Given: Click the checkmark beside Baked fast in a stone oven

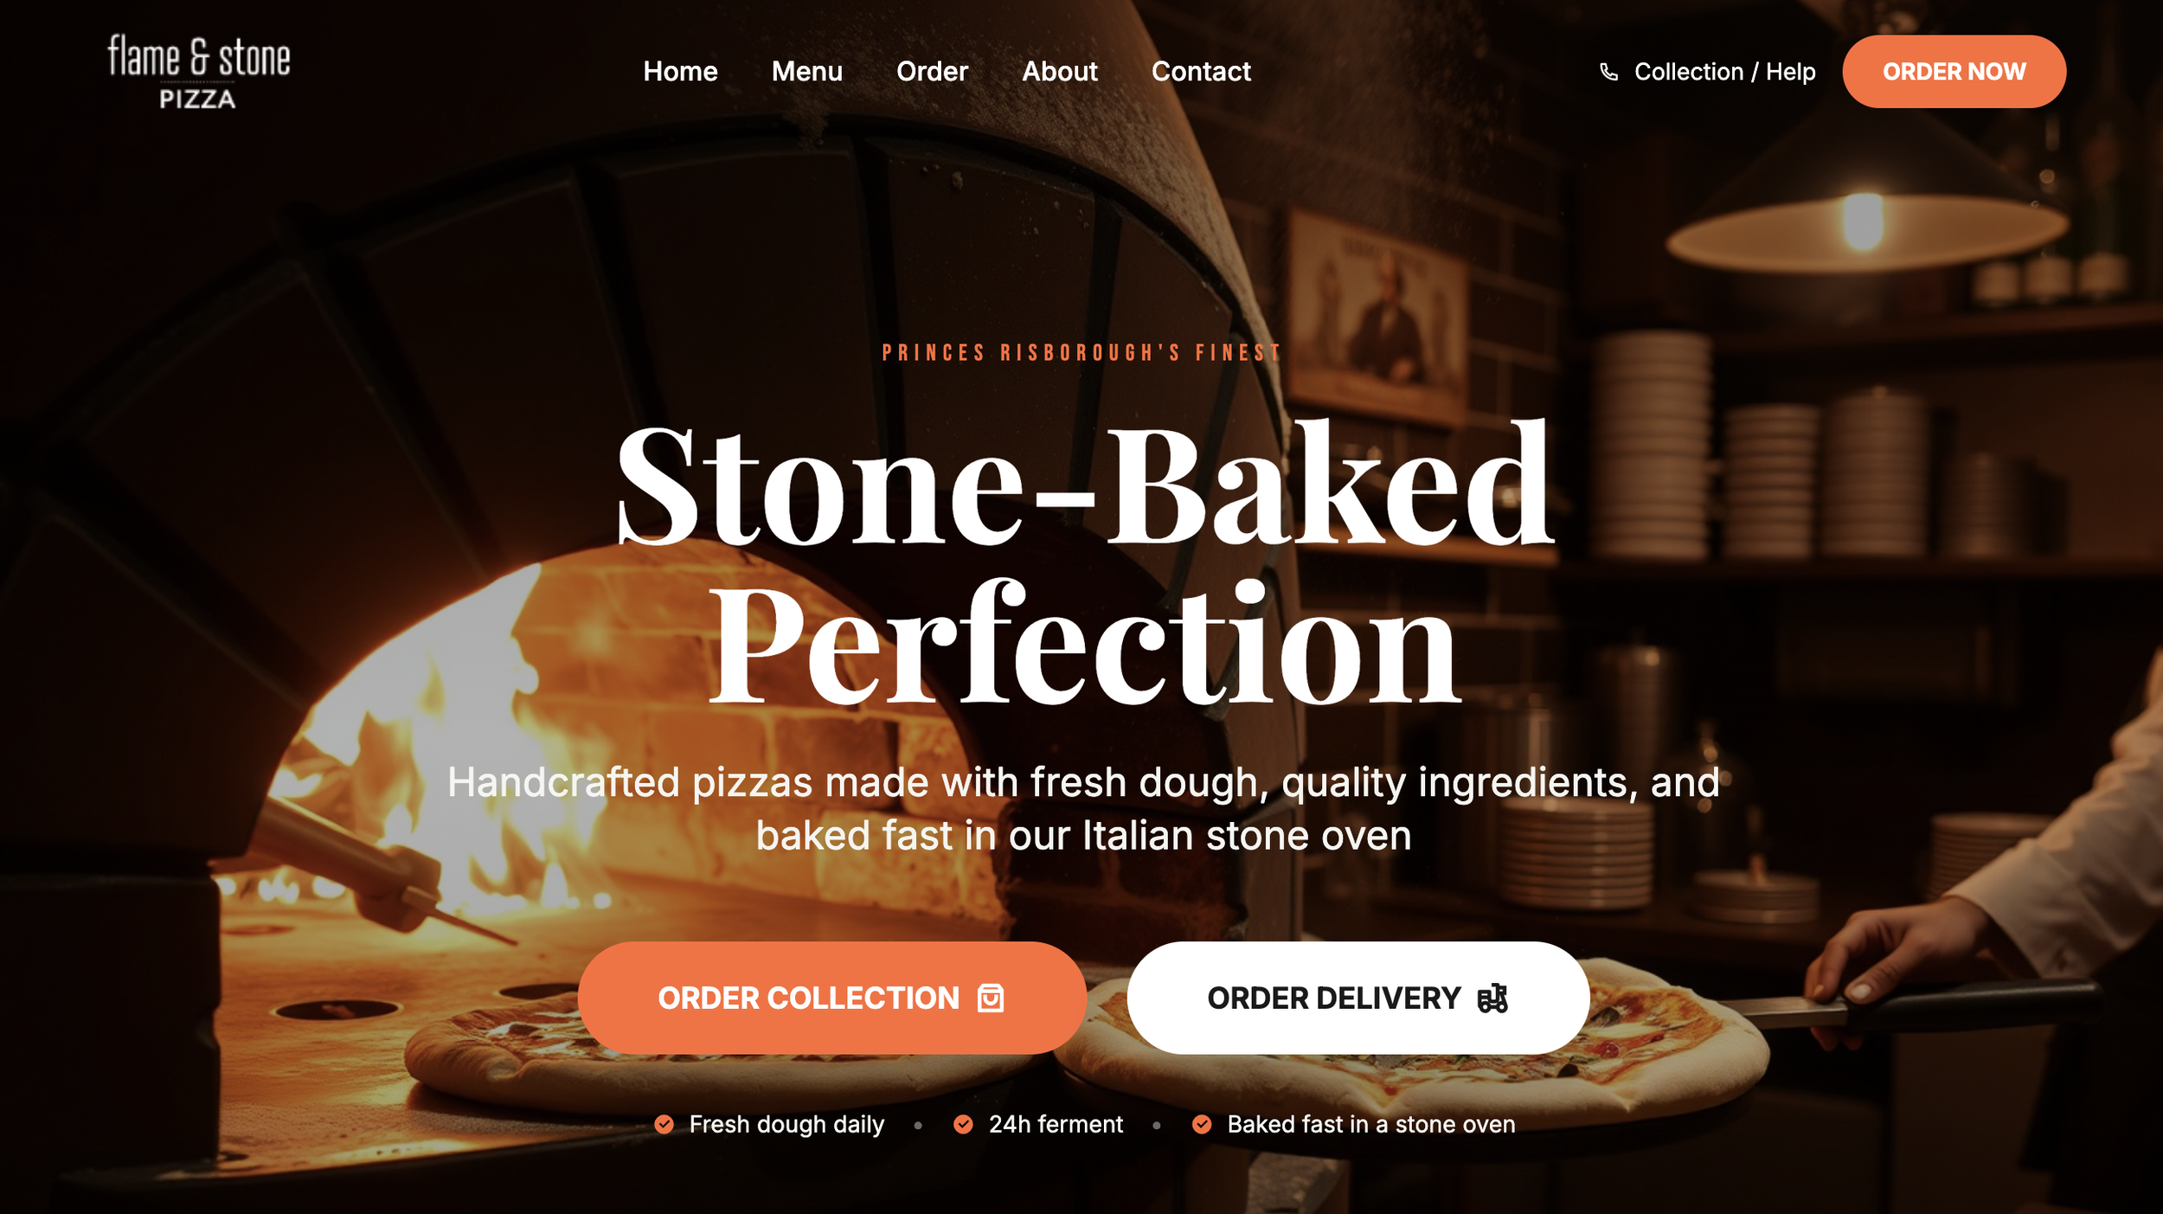Looking at the screenshot, I should pos(1202,1124).
